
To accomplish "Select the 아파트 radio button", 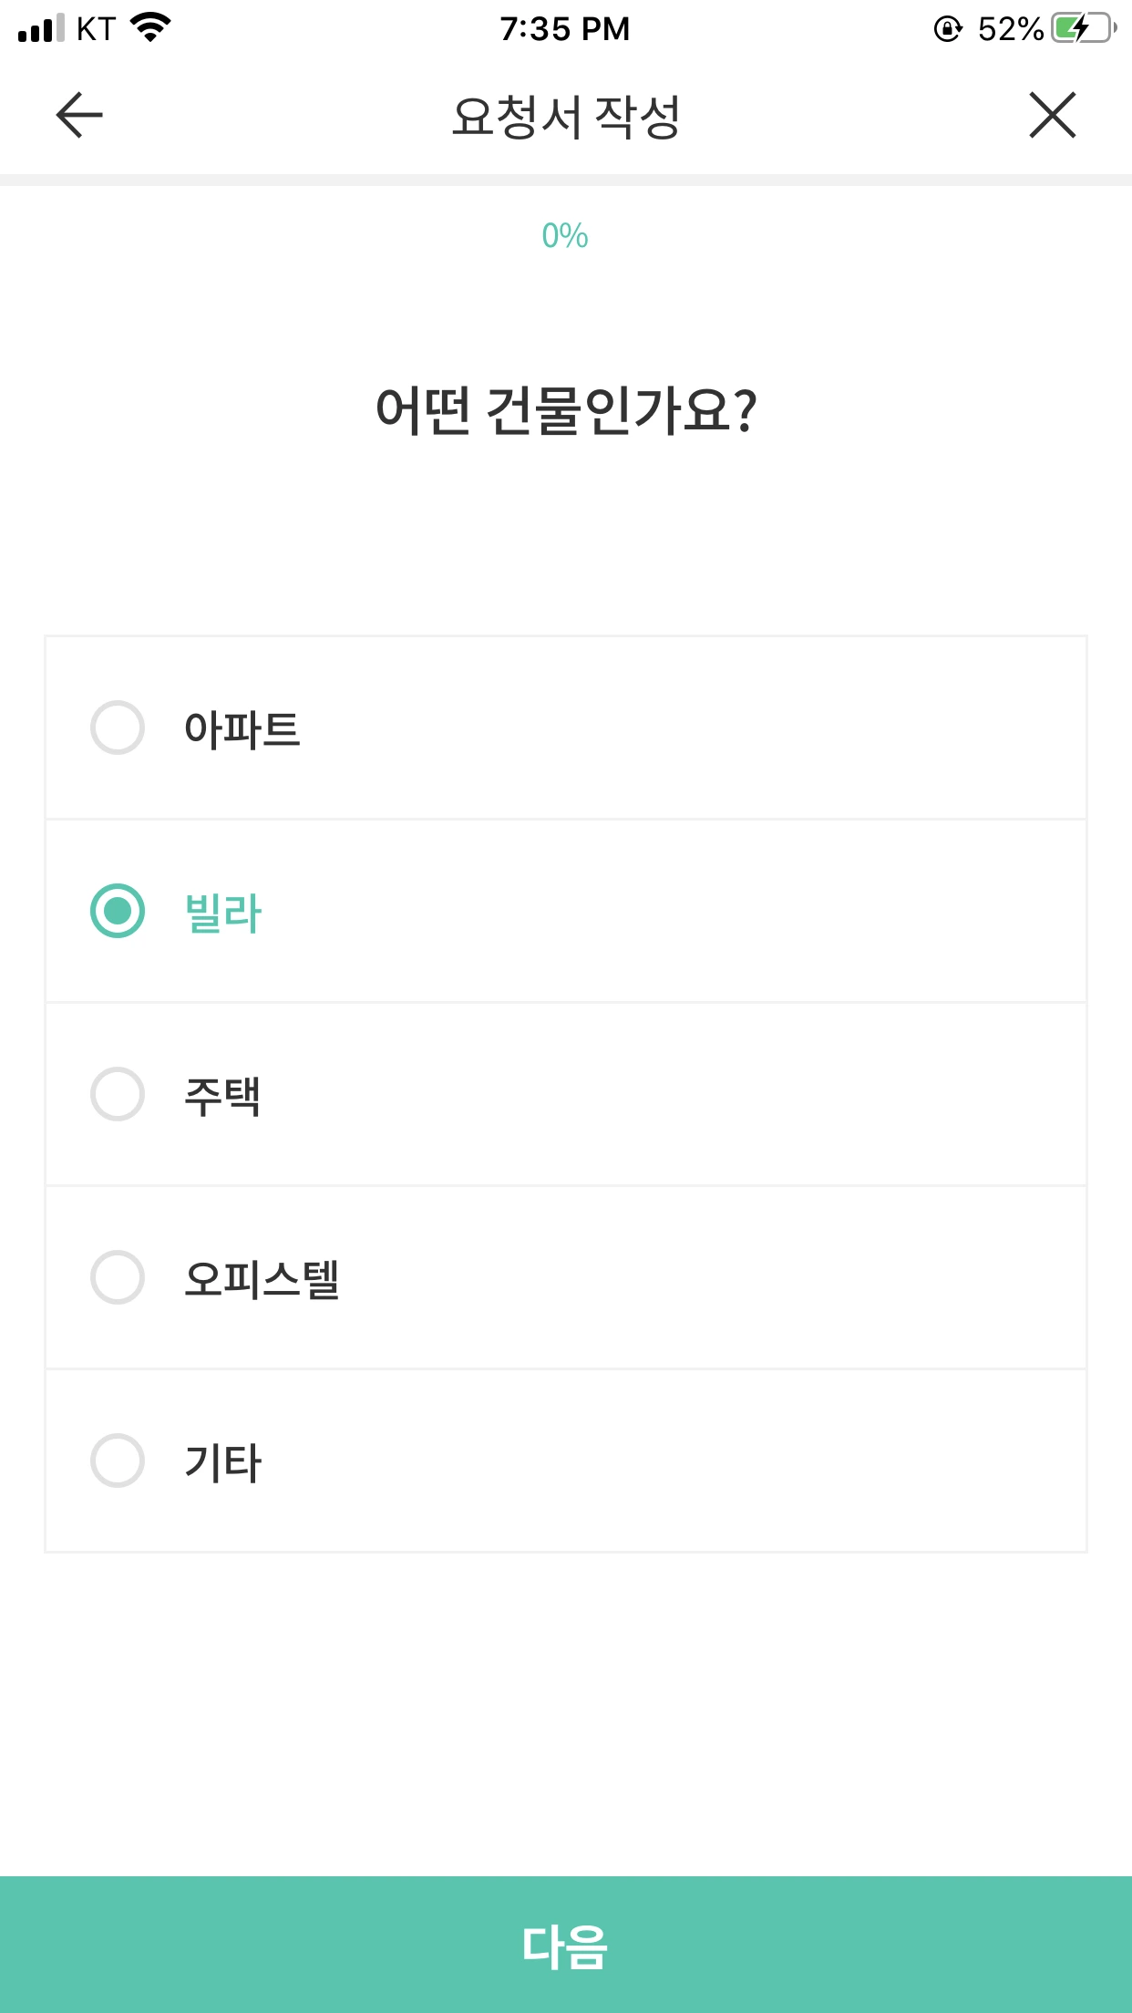I will coord(118,728).
